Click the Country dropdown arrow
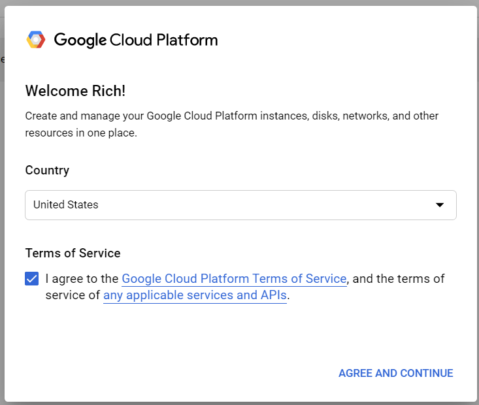 coord(440,205)
